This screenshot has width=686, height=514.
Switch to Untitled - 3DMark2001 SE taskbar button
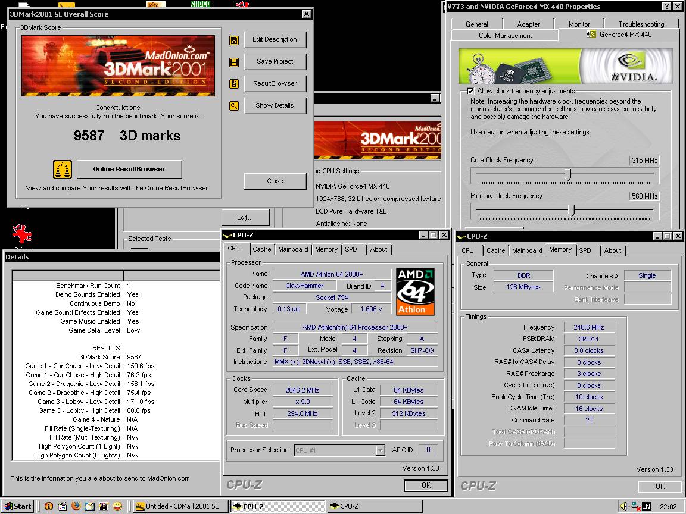pyautogui.click(x=181, y=506)
